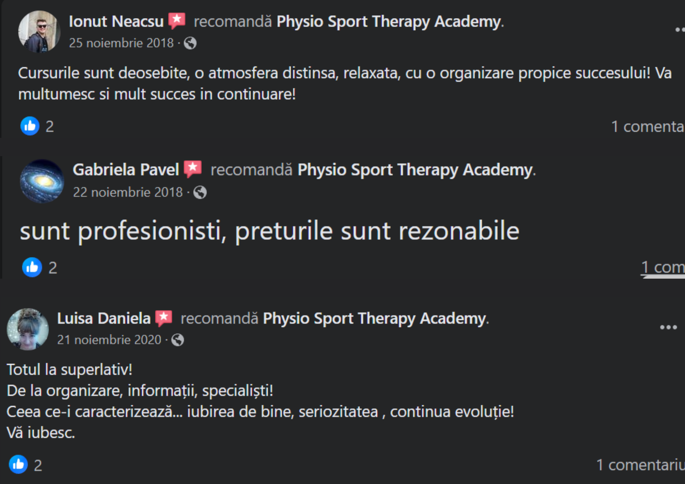This screenshot has height=484, width=685.
Task: Open Luisa Daniela's name link
Action: click(104, 318)
